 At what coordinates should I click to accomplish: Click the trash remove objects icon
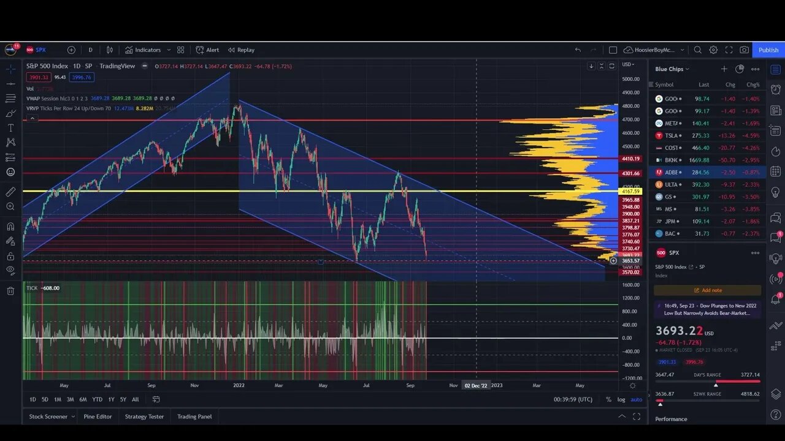click(x=10, y=291)
